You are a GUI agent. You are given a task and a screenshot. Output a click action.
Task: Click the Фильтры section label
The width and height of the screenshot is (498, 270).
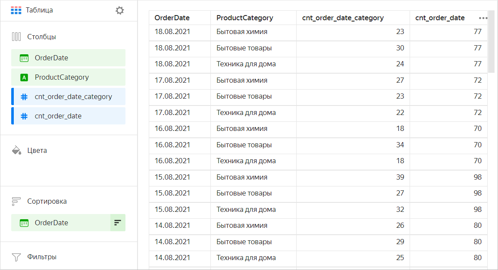[x=42, y=257]
